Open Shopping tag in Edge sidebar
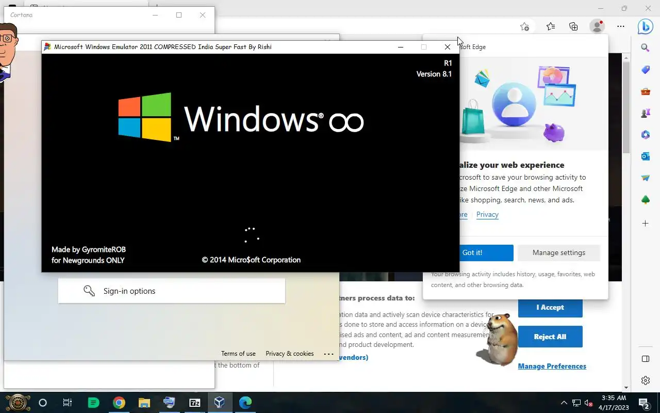The width and height of the screenshot is (660, 413). coord(645,70)
